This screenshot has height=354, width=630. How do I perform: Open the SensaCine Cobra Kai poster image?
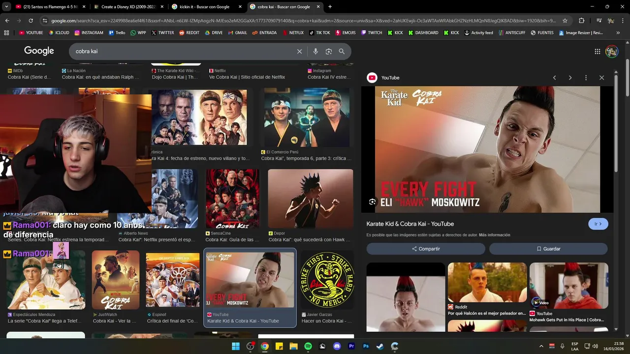pyautogui.click(x=232, y=199)
